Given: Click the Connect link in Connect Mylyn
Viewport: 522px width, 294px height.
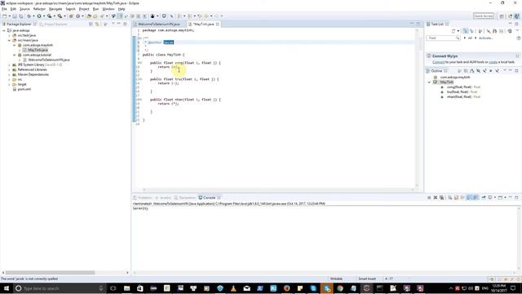Looking at the screenshot, I should 438,62.
